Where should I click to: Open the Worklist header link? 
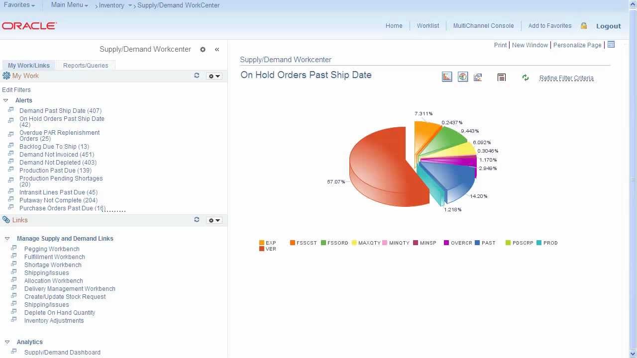(x=428, y=26)
